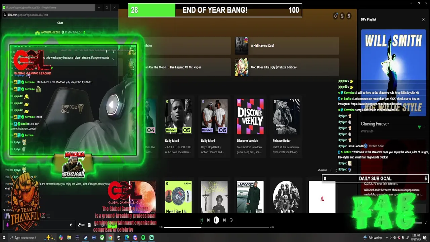Screen dimensions: 430x242
Task: Pause the Spotify track
Action: coord(216,220)
